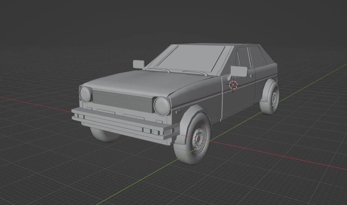Select the headlight nearest the visible front wheel
This screenshot has width=347, height=205.
[x=162, y=106]
